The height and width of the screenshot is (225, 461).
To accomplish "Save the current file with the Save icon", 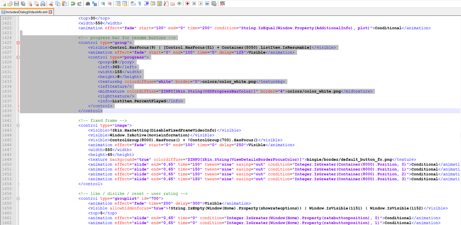I will point(17,4).
